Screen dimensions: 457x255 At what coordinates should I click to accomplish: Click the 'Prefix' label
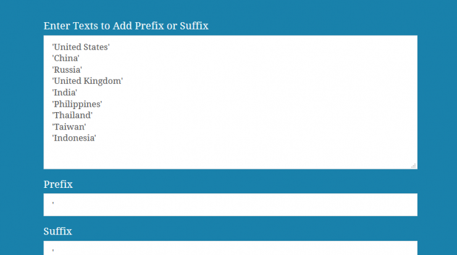tap(58, 184)
